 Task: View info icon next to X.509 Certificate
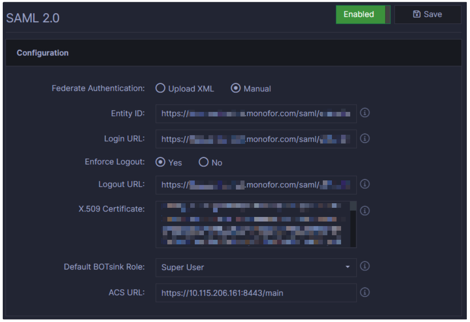click(x=365, y=211)
